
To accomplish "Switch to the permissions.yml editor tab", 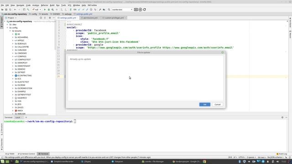I will (90, 18).
